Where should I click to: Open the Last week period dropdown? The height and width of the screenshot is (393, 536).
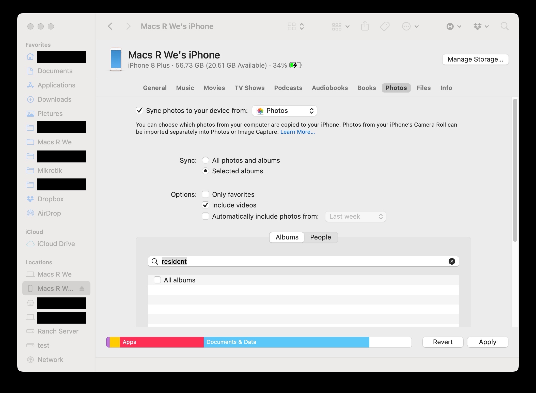[355, 217]
